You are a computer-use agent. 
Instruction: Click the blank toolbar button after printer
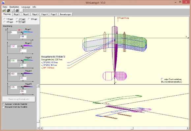(21, 11)
